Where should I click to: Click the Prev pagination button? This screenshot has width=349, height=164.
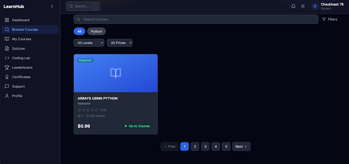(x=170, y=147)
